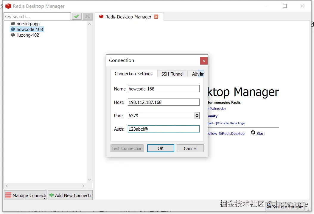
Task: Maximize the Redis Desktop Manager window
Action: pos(285,6)
